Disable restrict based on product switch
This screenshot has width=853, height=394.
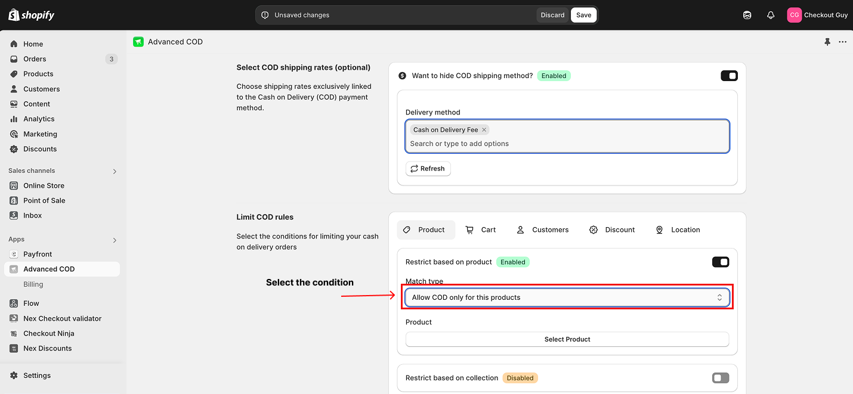pyautogui.click(x=720, y=262)
